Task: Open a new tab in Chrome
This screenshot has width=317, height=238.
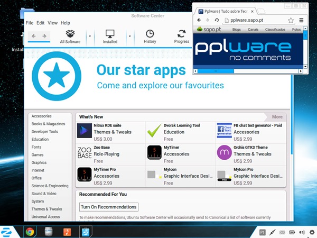Action: pyautogui.click(x=262, y=11)
